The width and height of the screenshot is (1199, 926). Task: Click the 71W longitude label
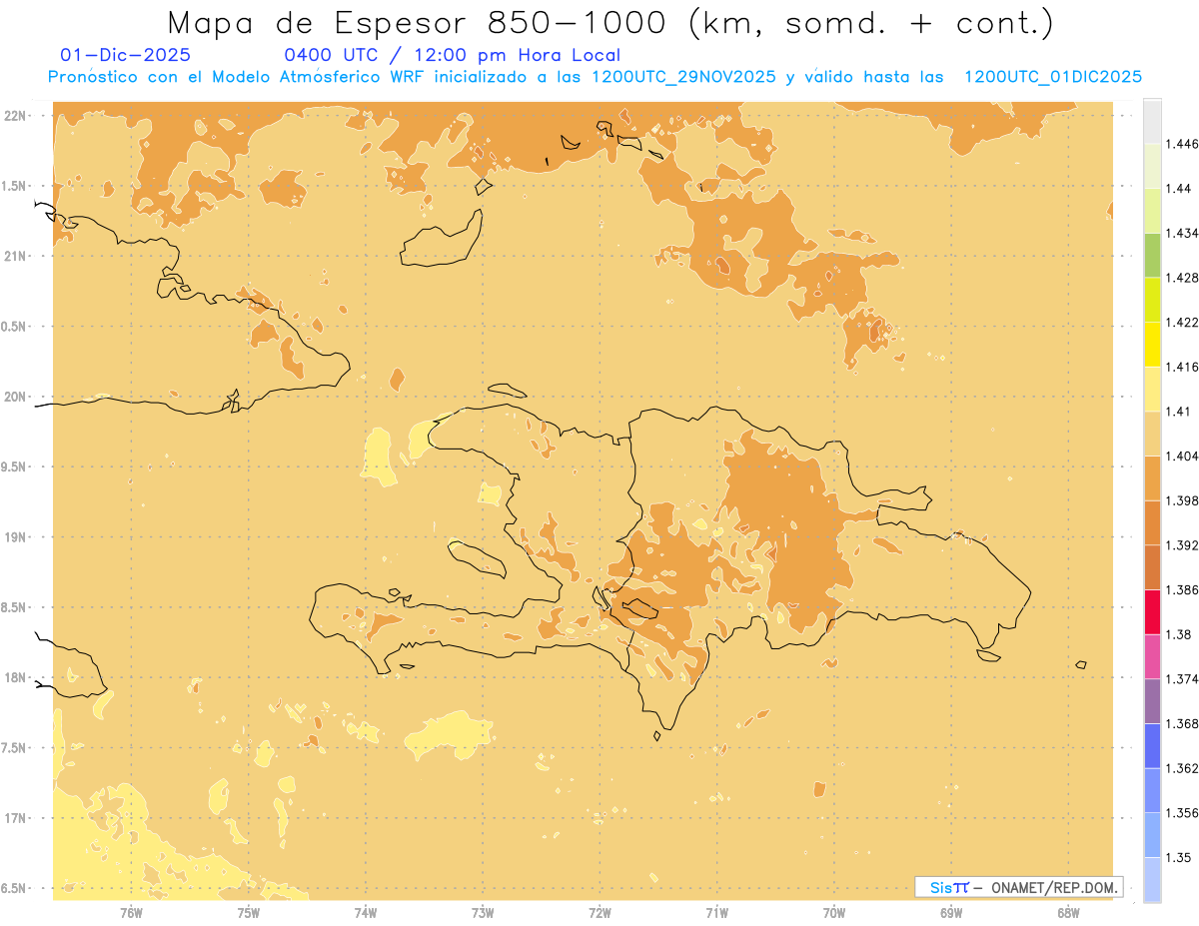tap(716, 913)
